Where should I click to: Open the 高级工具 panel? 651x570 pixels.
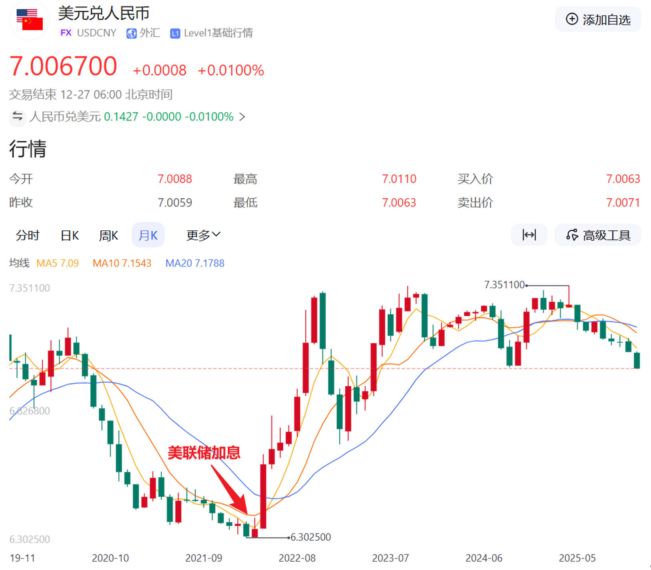point(606,235)
